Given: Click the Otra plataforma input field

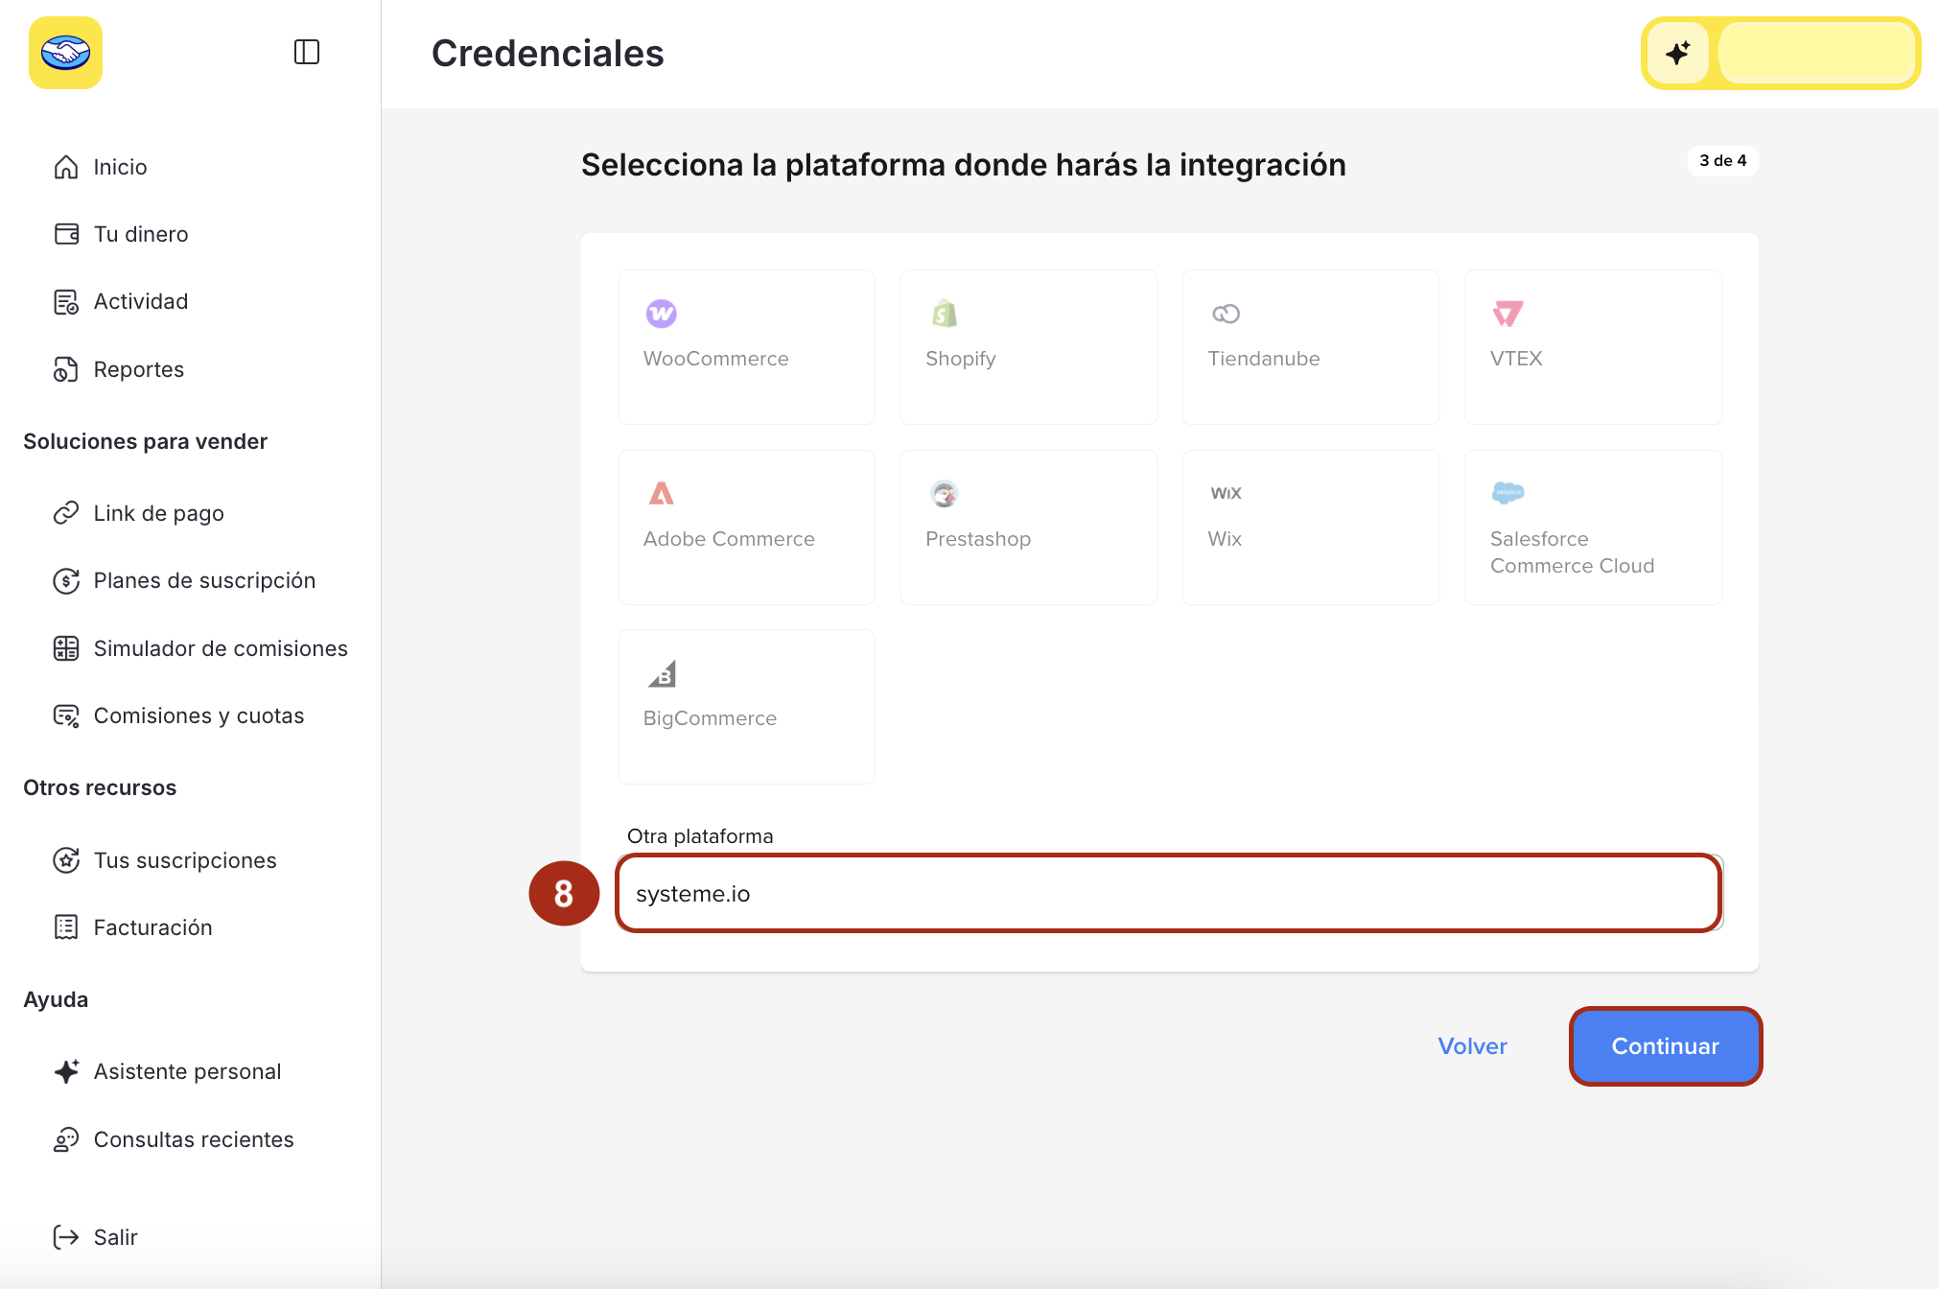Looking at the screenshot, I should 1169,893.
